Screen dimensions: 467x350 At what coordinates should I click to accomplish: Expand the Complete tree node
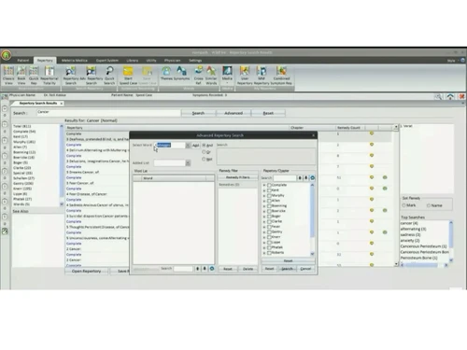click(x=264, y=185)
